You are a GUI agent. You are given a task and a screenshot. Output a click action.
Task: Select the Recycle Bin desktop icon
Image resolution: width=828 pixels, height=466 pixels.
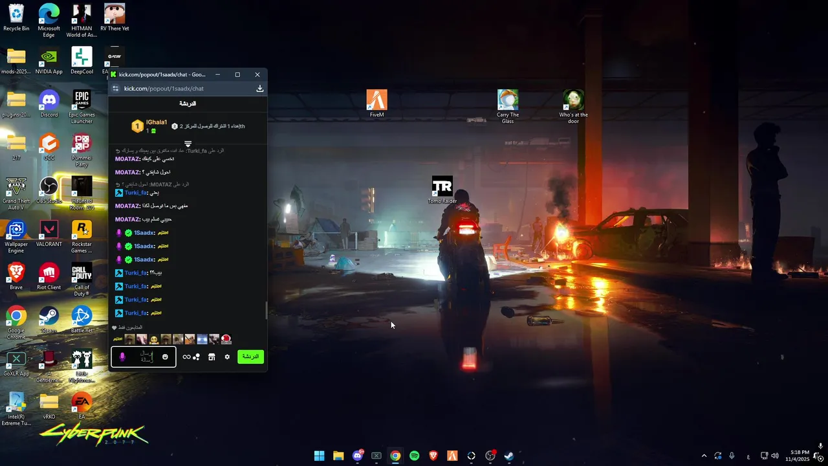(16, 17)
